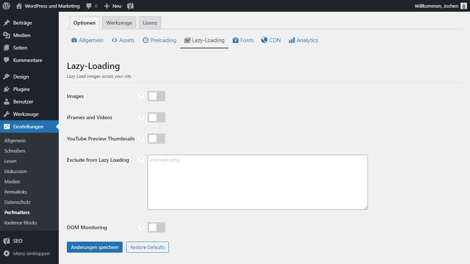Open Medien settings submenu item
The height and width of the screenshot is (264, 470).
point(12,181)
